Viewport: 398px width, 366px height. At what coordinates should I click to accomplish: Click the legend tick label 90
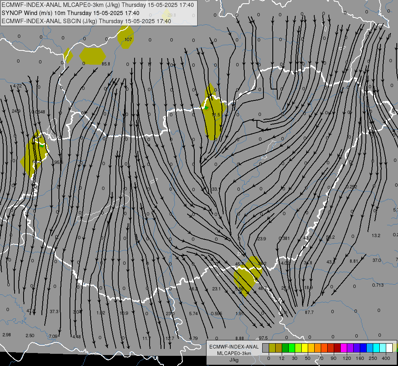point(333,358)
